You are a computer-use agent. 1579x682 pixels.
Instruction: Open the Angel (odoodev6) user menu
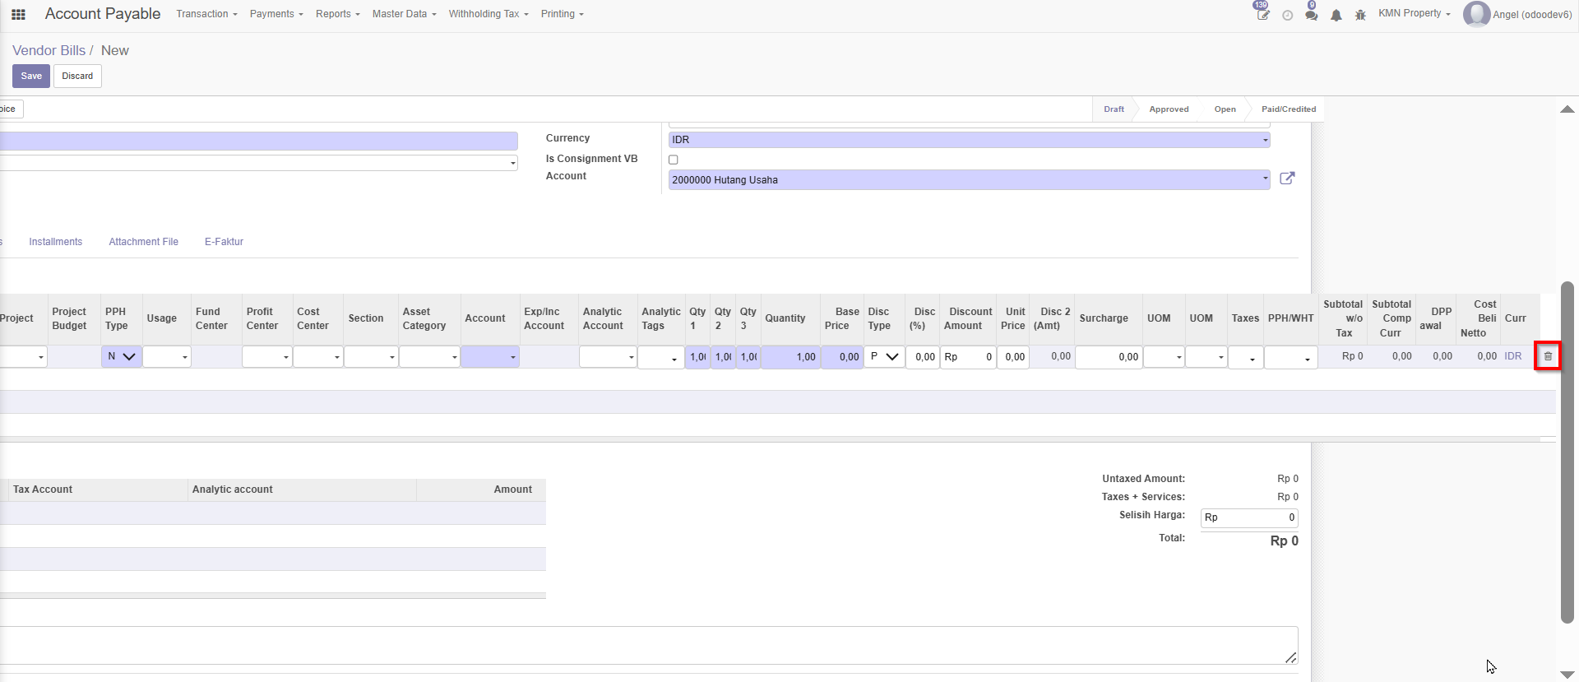[1518, 14]
